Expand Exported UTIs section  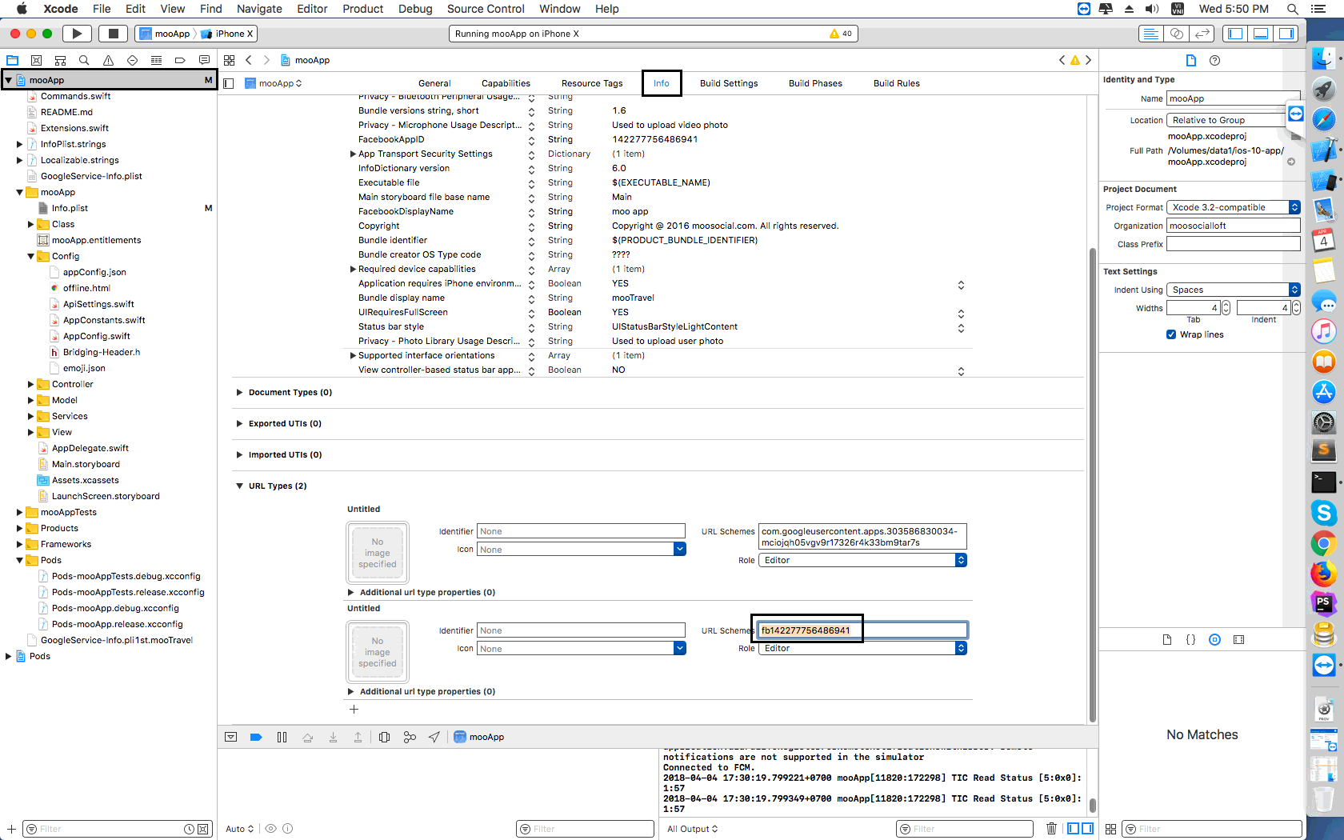[239, 423]
